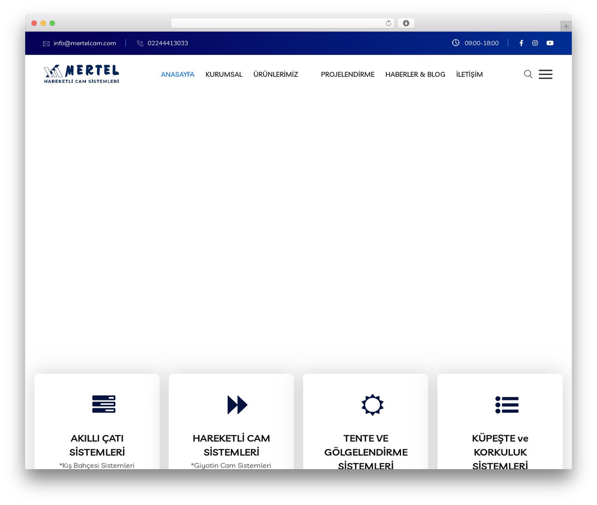Click the server icon above Akıllı Çatı

tap(104, 404)
